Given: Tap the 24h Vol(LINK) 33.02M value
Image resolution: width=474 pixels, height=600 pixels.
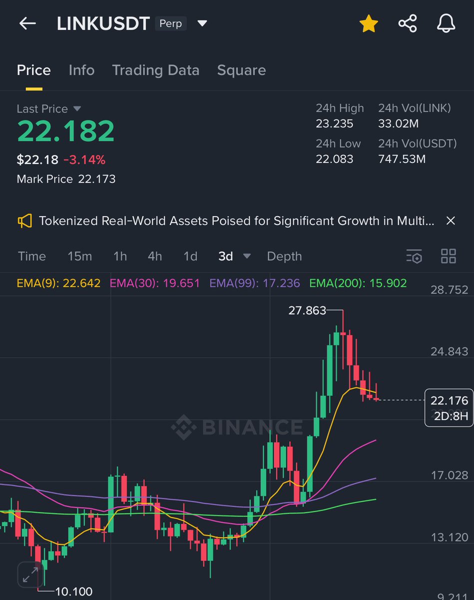Looking at the screenshot, I should tap(398, 123).
